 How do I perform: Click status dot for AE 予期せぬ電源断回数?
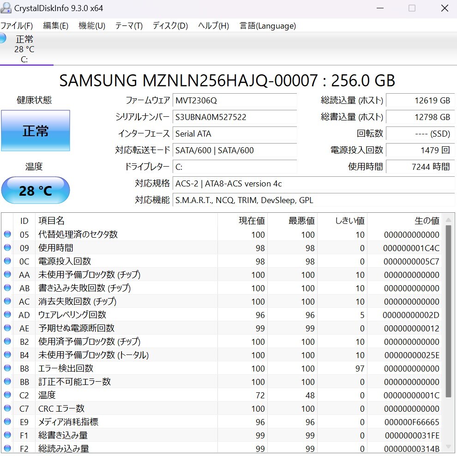pyautogui.click(x=7, y=328)
